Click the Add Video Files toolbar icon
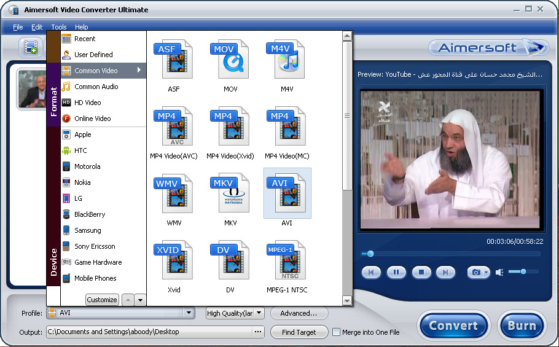The image size is (559, 347). pyautogui.click(x=31, y=47)
